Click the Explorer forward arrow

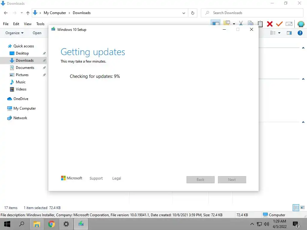click(14, 13)
